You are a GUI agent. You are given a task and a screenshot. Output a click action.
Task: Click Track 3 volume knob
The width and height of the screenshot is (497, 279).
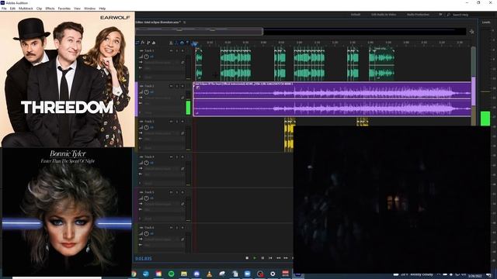[147, 127]
